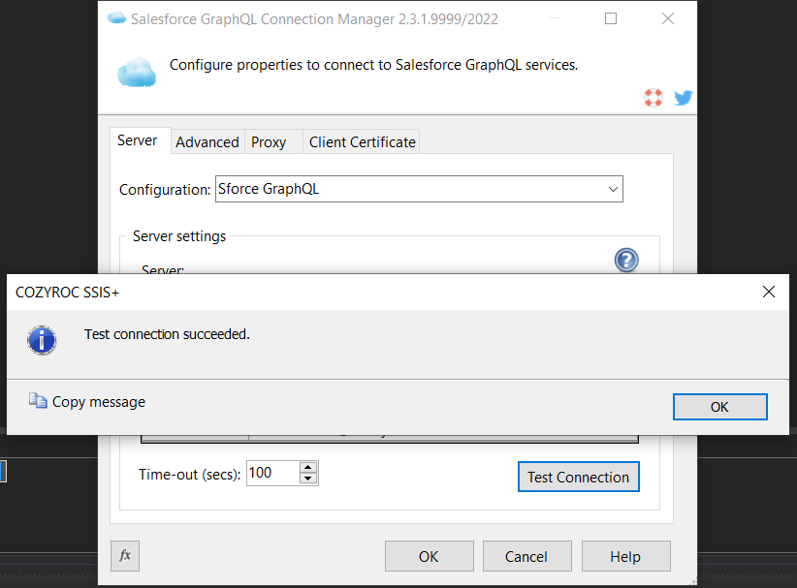Open Help from the Connection Manager
Screen dimensions: 797x588
(x=625, y=556)
